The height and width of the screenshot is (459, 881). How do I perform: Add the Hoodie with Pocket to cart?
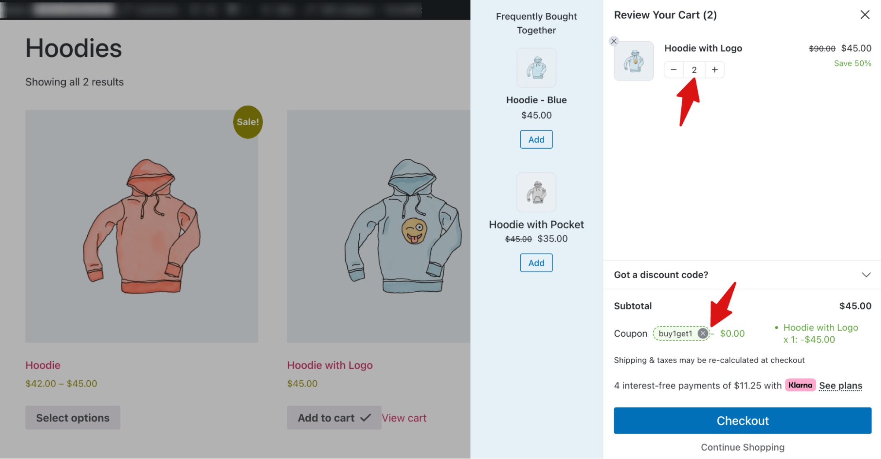click(536, 263)
